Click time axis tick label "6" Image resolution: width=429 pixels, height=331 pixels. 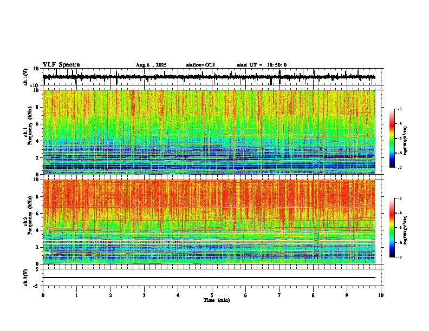click(246, 295)
